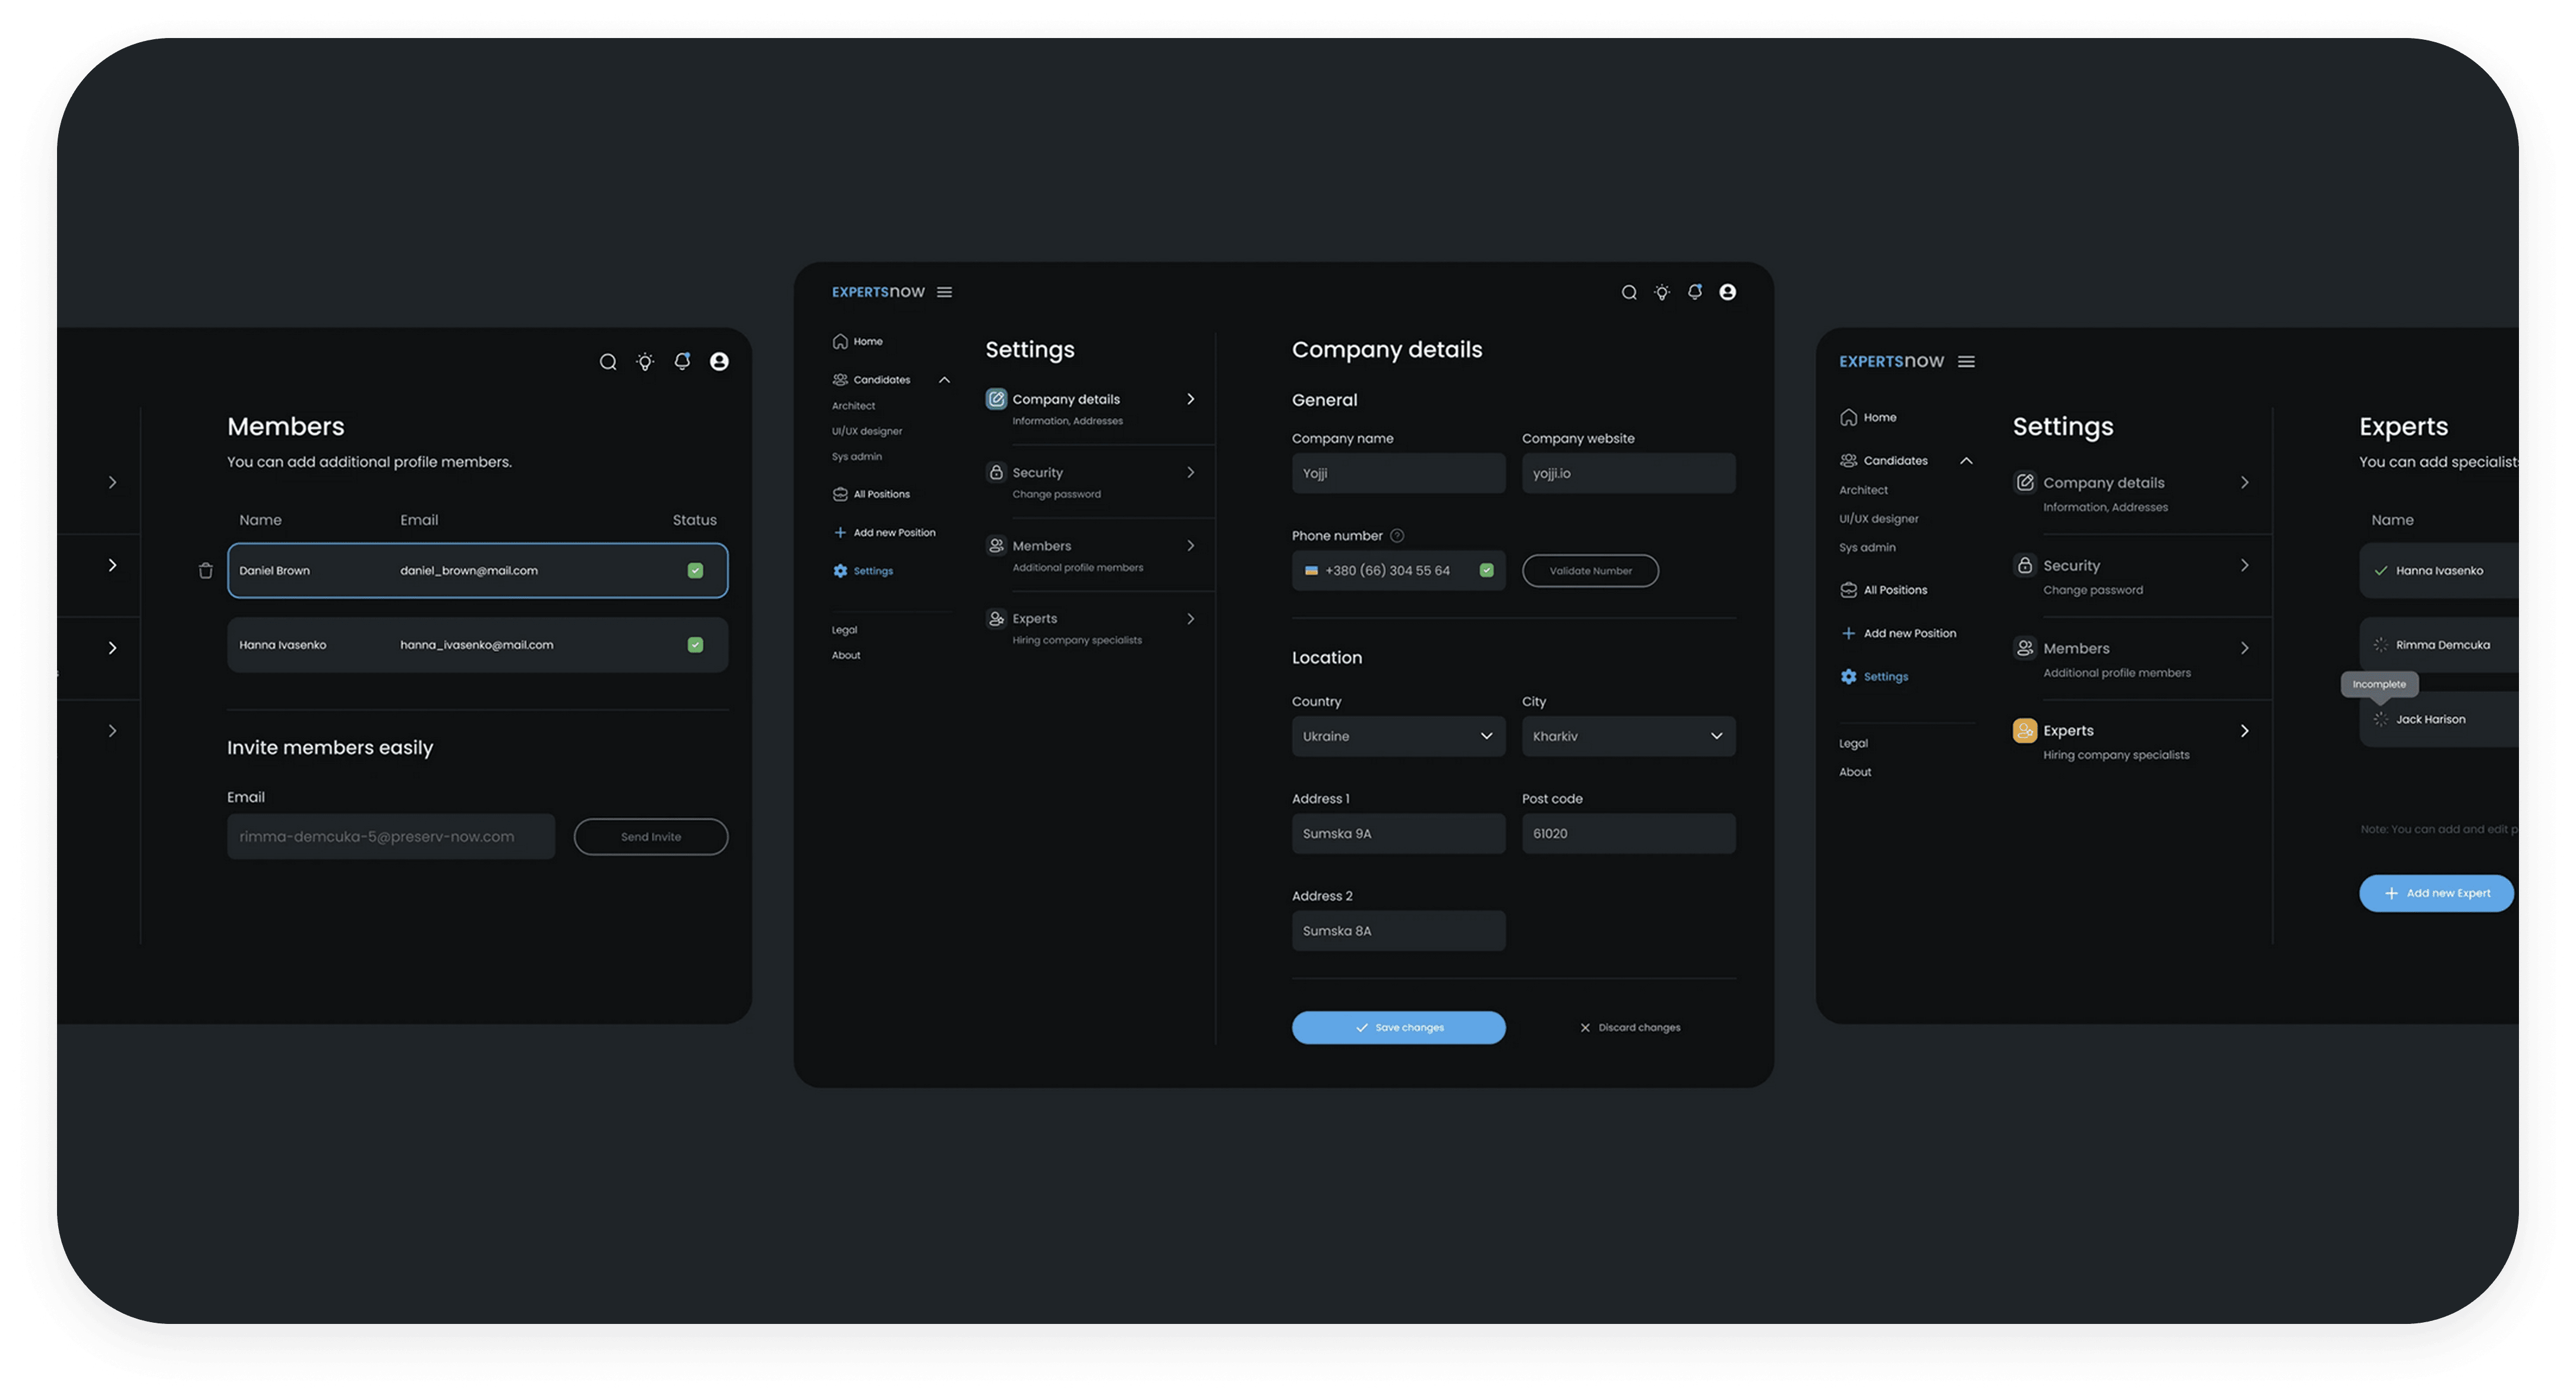The image size is (2576, 1400).
Task: Click phone number help question mark icon
Action: [1397, 536]
